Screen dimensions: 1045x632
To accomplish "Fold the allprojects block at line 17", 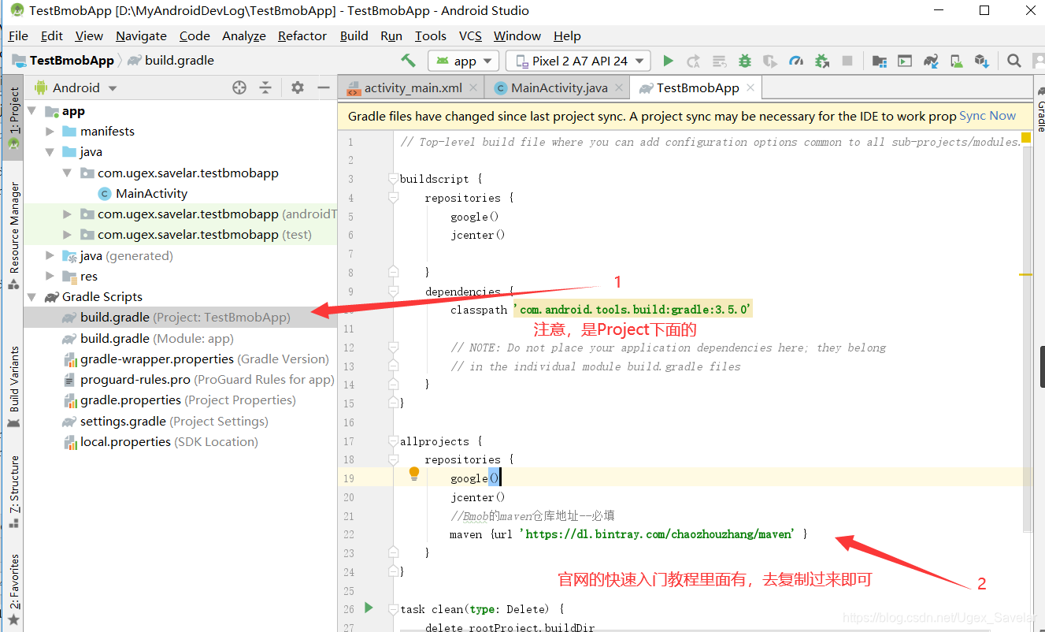I will pos(393,441).
